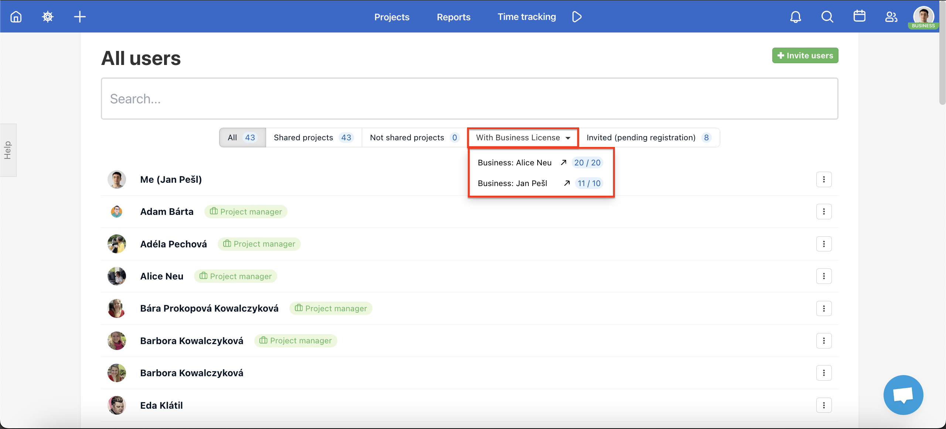The height and width of the screenshot is (429, 946).
Task: Open Calendar icon in top bar
Action: pyautogui.click(x=860, y=16)
